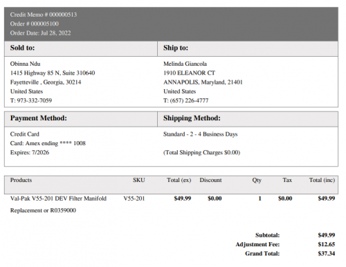
Task: Click the quantity value 1
Action: point(259,199)
